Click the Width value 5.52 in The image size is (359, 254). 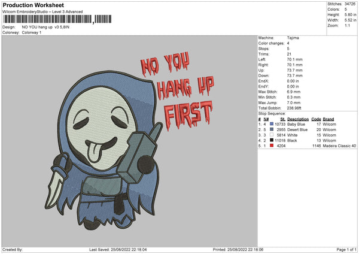[x=350, y=20]
